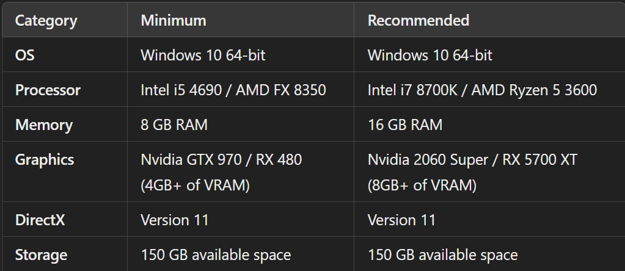Click the 8 GB RAM cell
The image size is (625, 271).
click(174, 125)
